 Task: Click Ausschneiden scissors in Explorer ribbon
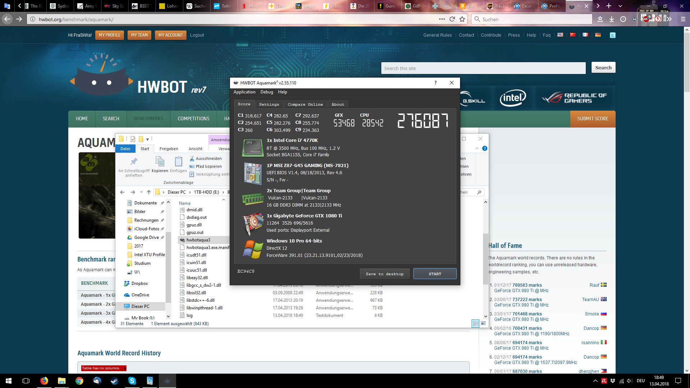206,158
